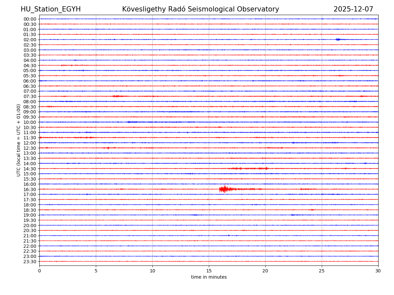Viewport: 394px width, 295px height.
Task: Click the red burst at the start of the 11:30 trace
Action: (x=41, y=137)
